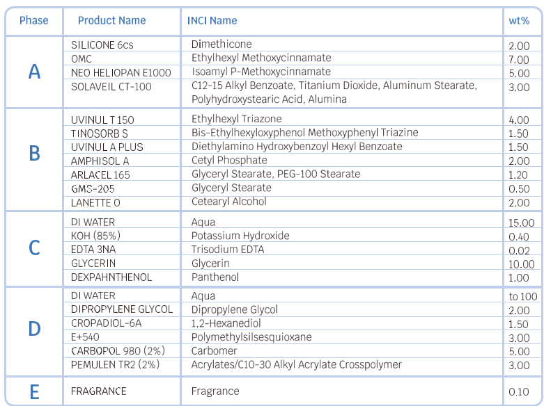Click product name UVINUL A PLUS
The image size is (544, 406).
coord(107,147)
